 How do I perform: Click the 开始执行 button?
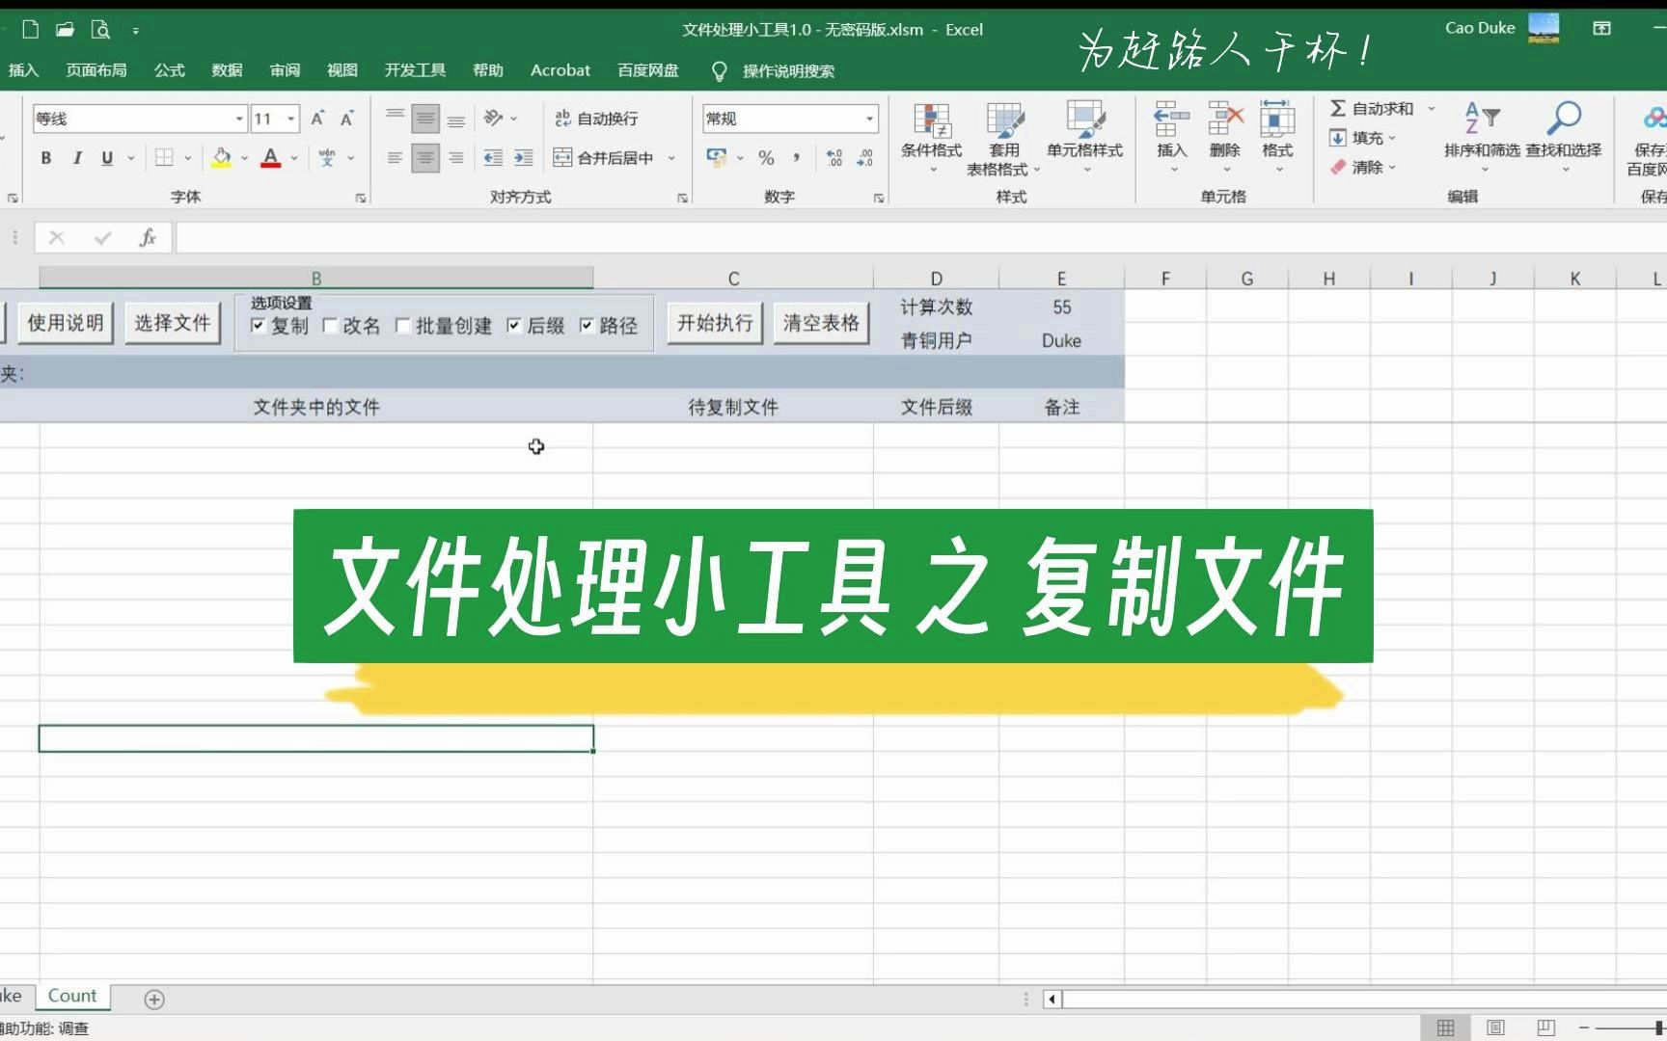(x=714, y=323)
